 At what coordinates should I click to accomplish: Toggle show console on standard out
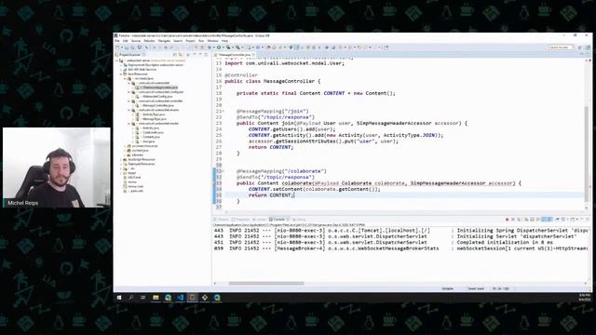click(544, 220)
